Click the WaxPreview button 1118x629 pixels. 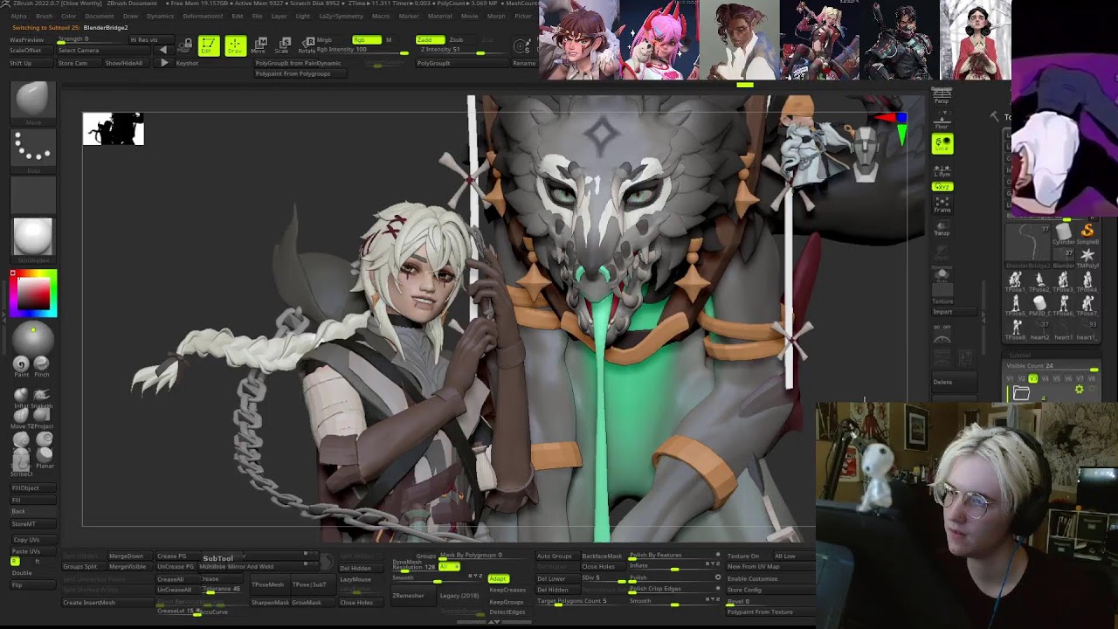[27, 40]
